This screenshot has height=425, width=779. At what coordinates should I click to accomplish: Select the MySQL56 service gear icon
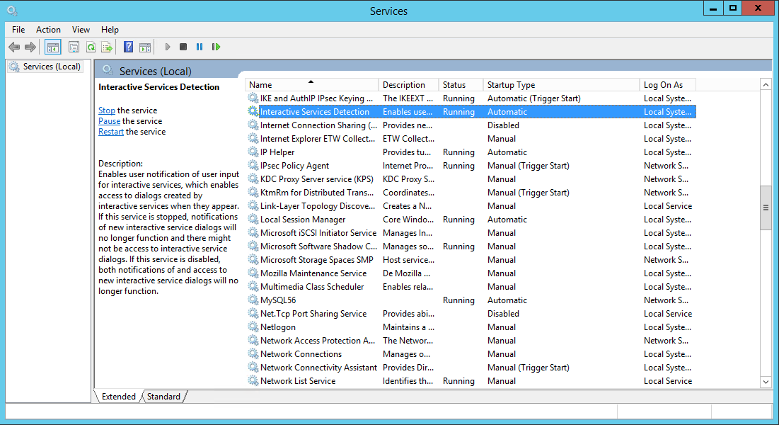pos(253,300)
